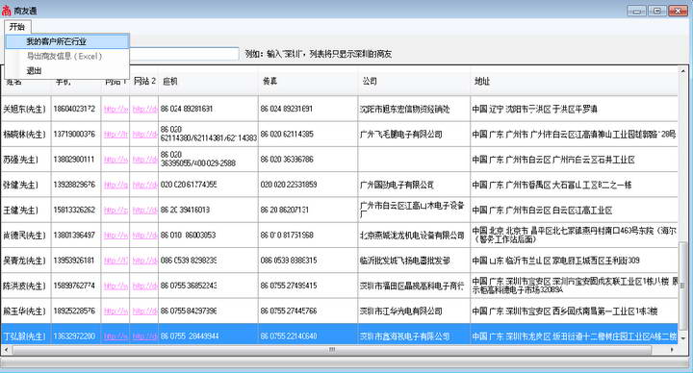Open website 1 link for 苏强
The height and width of the screenshot is (373, 693).
click(x=115, y=160)
